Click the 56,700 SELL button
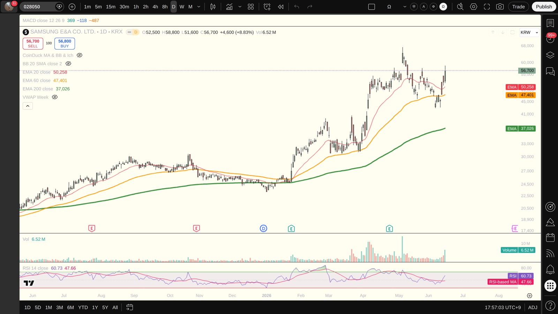 (x=33, y=44)
